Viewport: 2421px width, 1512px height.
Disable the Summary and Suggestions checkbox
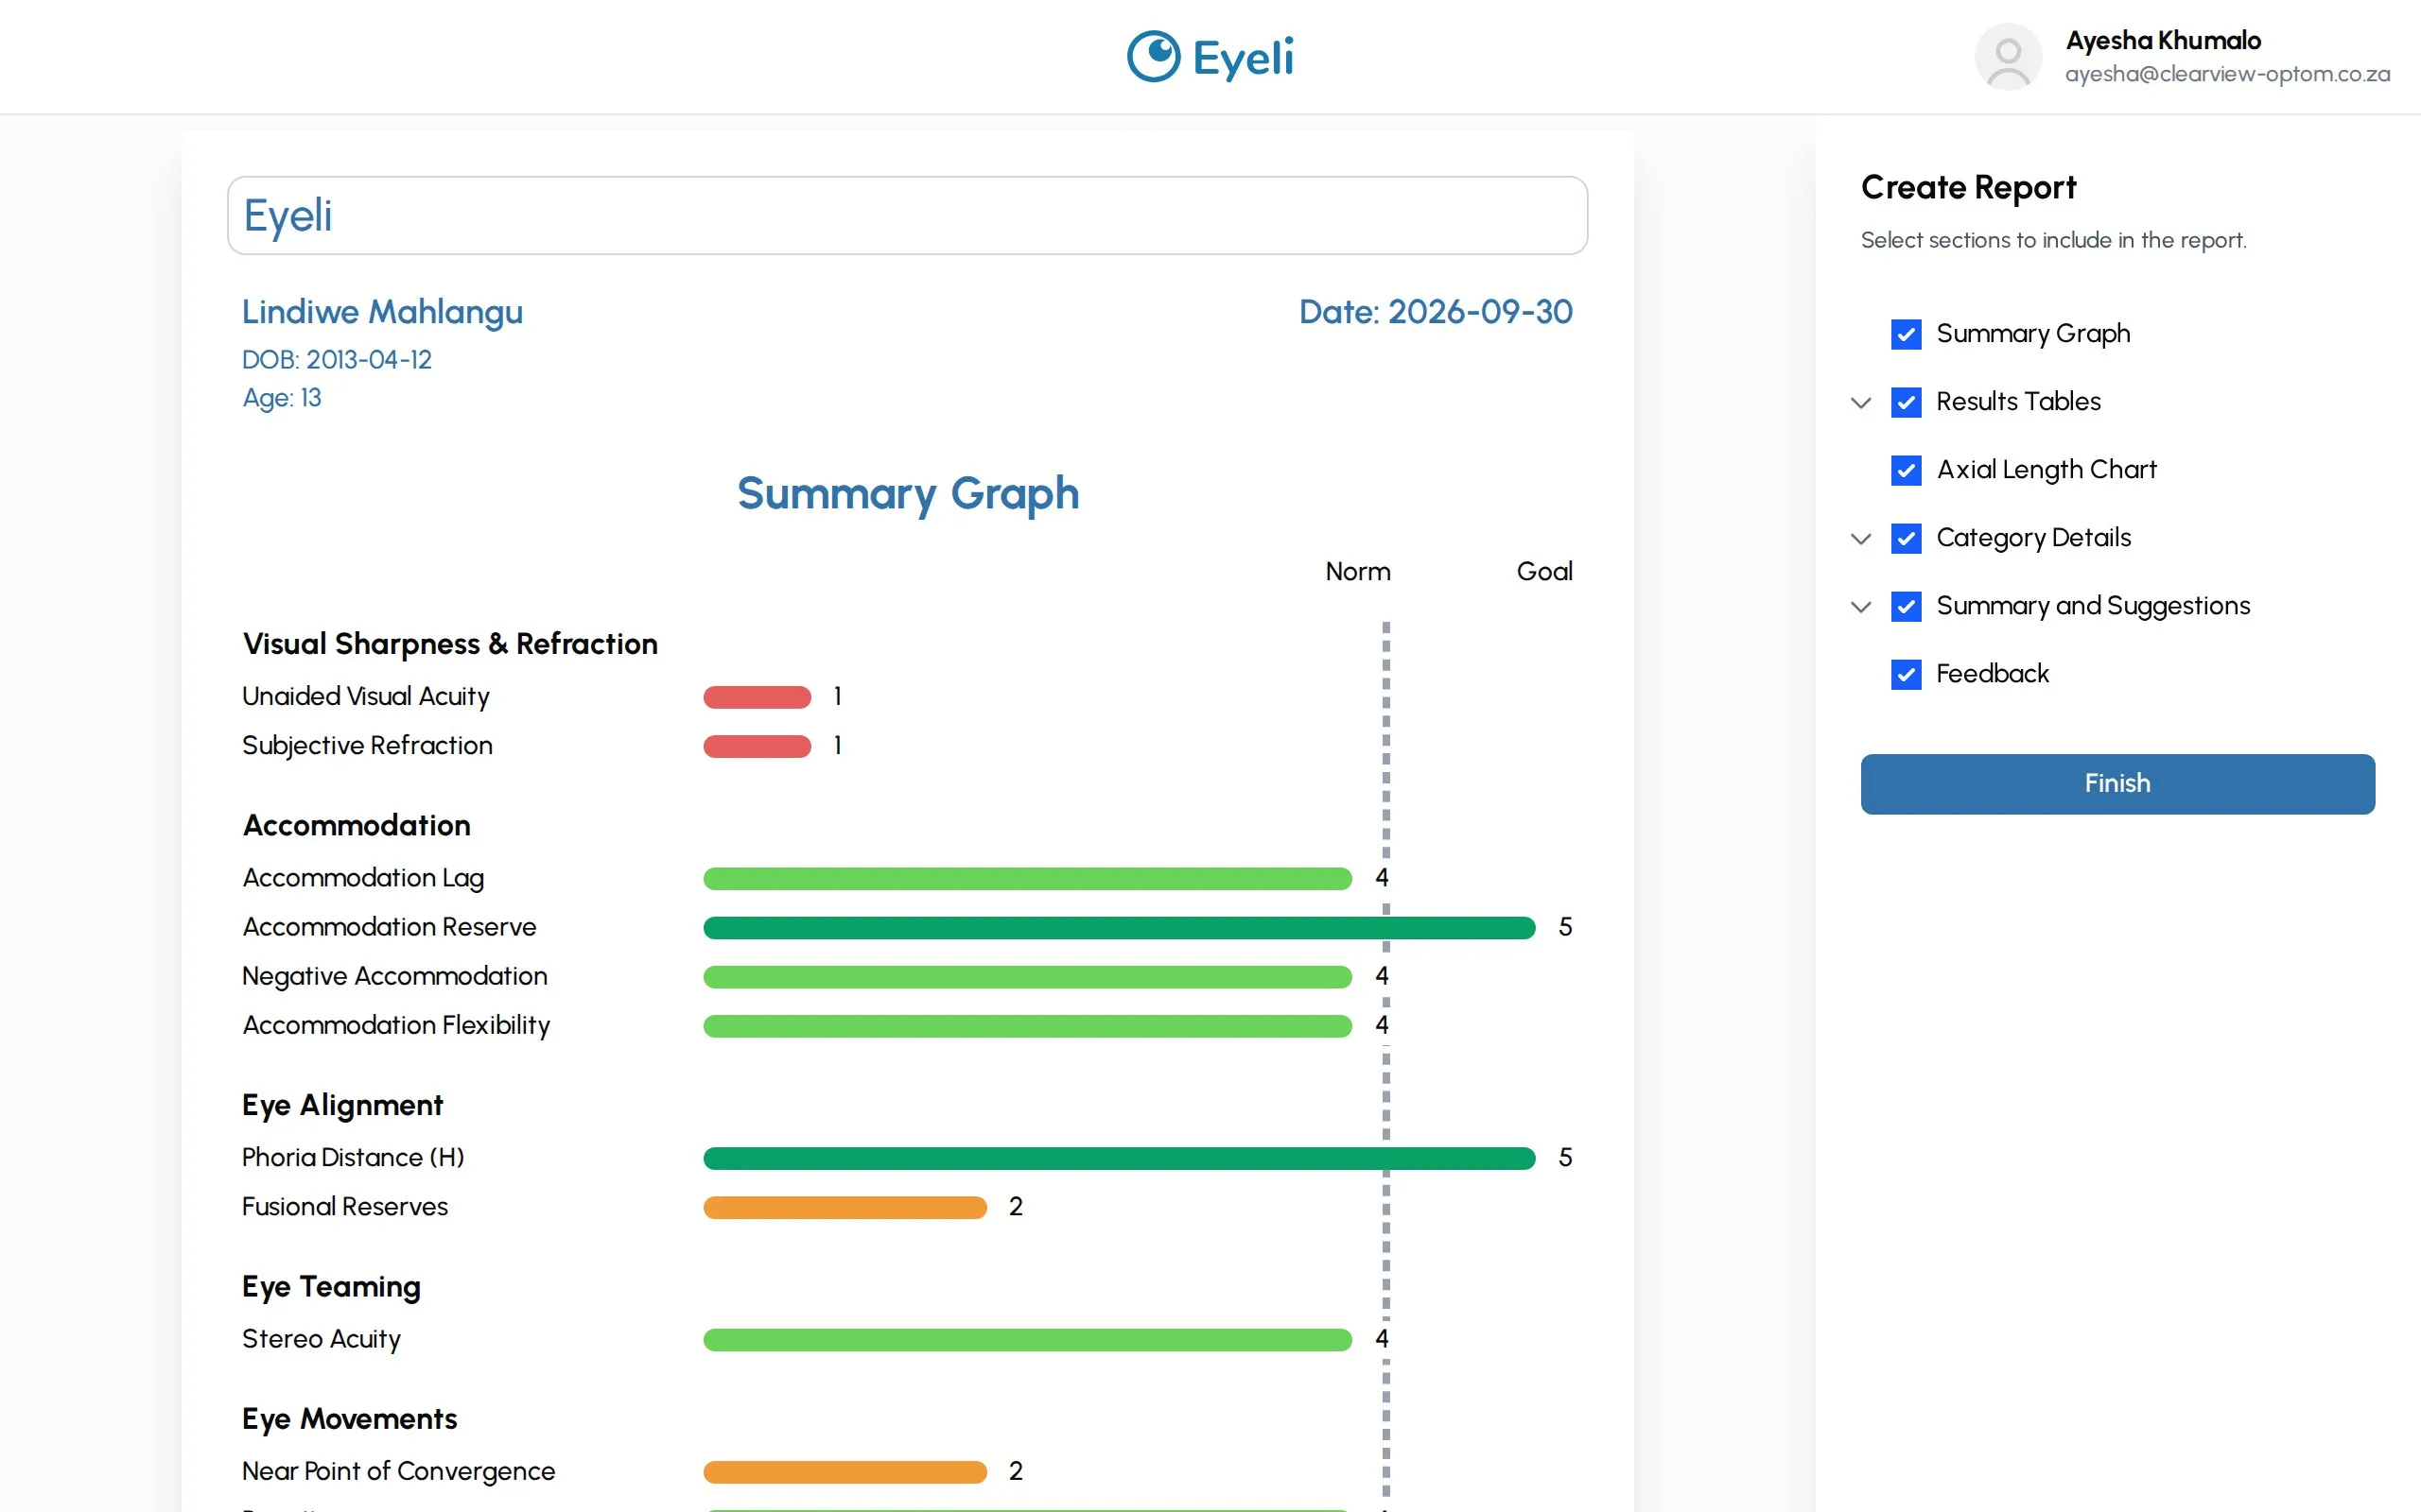[x=1906, y=606]
